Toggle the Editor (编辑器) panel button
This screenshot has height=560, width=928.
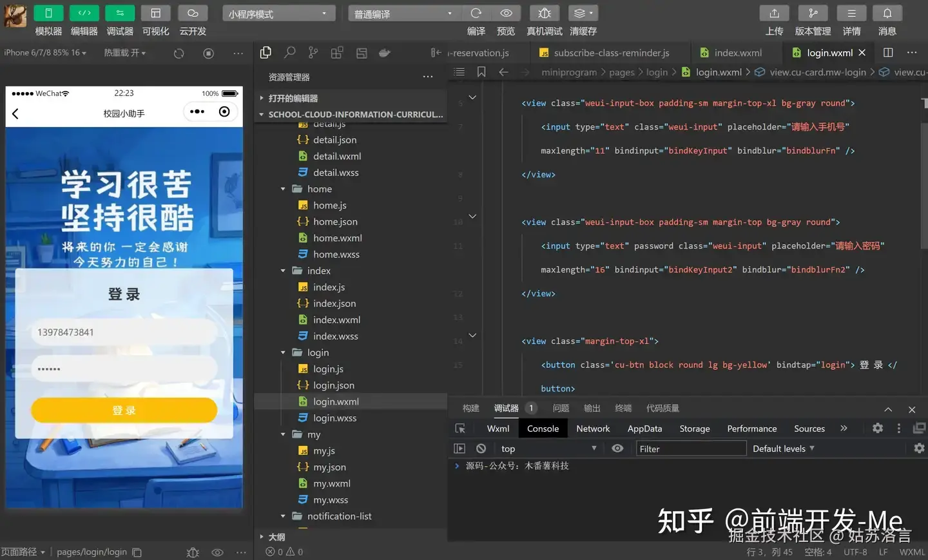84,14
